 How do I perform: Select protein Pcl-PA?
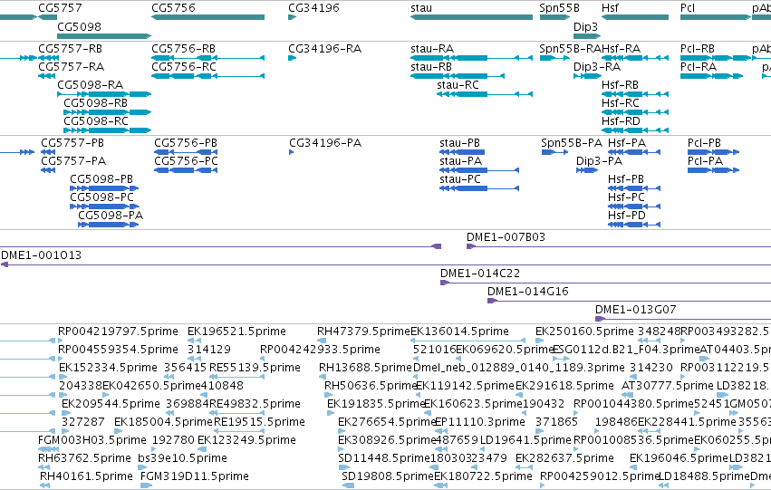click(x=705, y=161)
